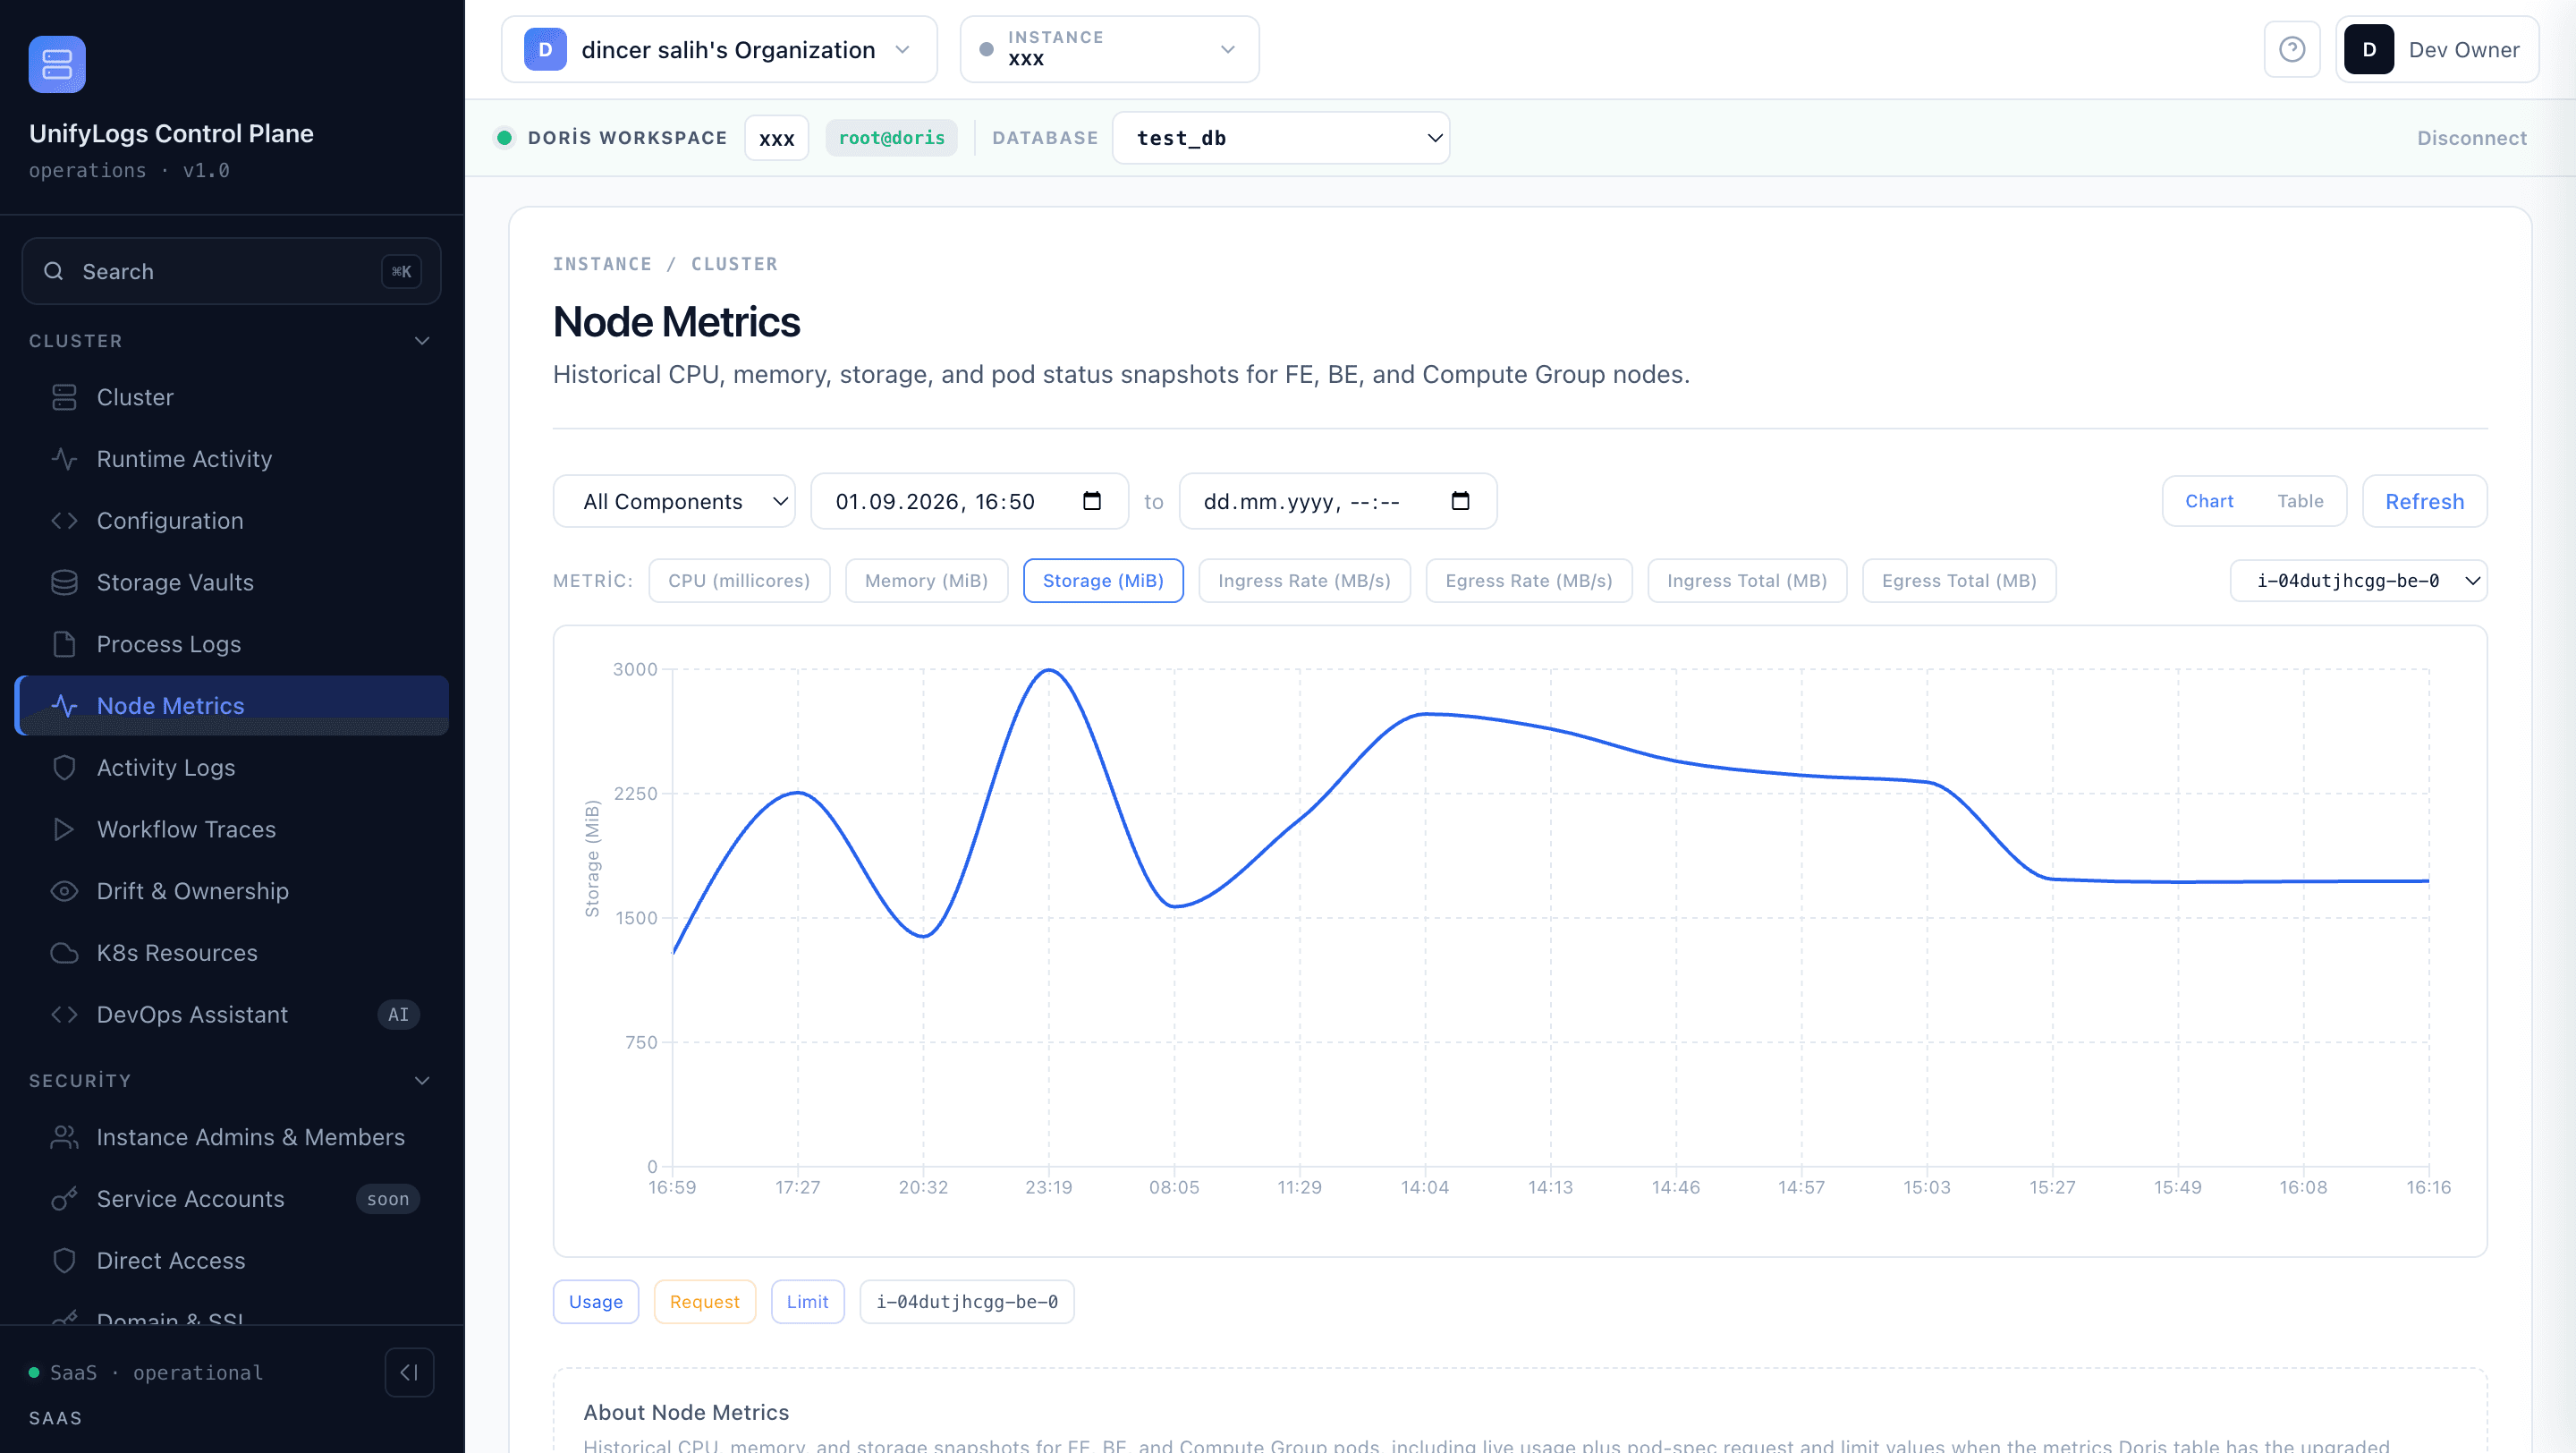Open help via the question mark icon
Image resolution: width=2576 pixels, height=1453 pixels.
pyautogui.click(x=2292, y=49)
